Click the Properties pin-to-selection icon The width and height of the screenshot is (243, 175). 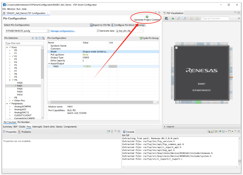[108, 132]
